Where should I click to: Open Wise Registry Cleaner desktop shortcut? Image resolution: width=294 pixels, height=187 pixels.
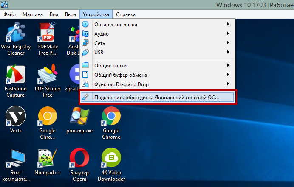pos(16,39)
